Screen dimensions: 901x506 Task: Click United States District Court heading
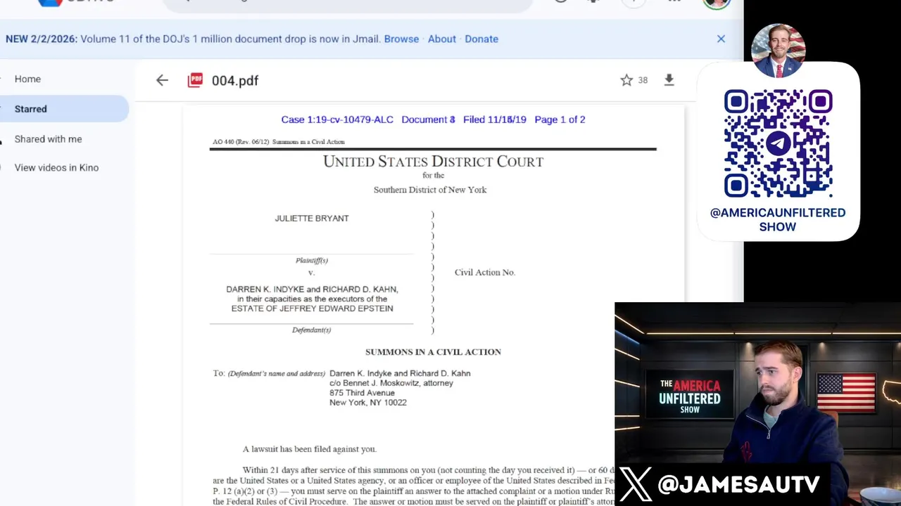(433, 161)
